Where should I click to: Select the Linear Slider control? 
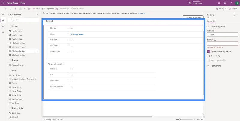(15, 87)
